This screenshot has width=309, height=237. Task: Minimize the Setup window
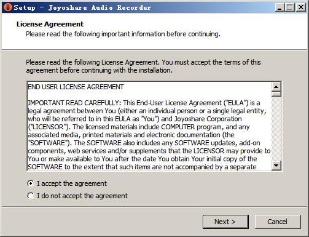pos(280,7)
